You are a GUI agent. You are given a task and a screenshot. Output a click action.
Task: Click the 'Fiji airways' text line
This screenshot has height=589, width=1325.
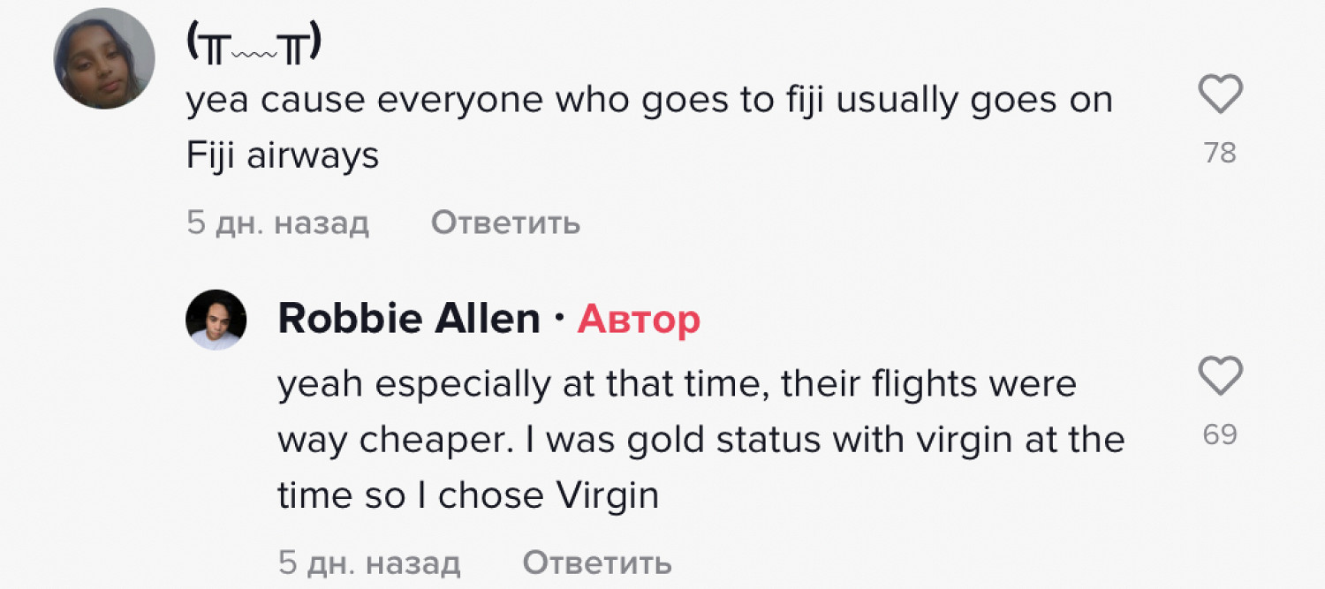tap(283, 156)
